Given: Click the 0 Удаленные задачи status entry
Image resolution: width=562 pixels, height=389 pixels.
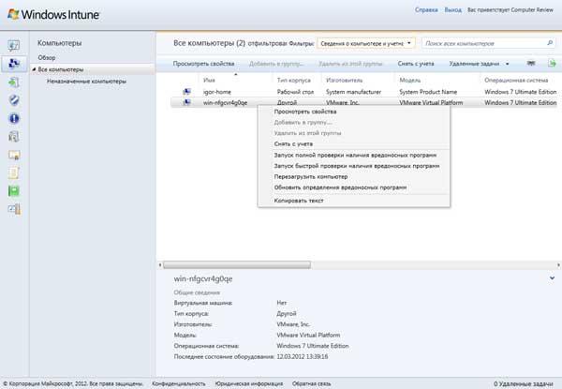Looking at the screenshot, I should (524, 383).
